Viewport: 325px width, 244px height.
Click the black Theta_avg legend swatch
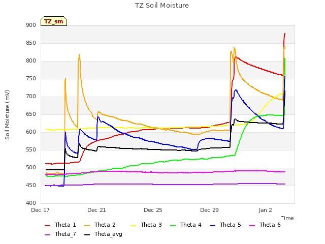pyautogui.click(x=87, y=235)
